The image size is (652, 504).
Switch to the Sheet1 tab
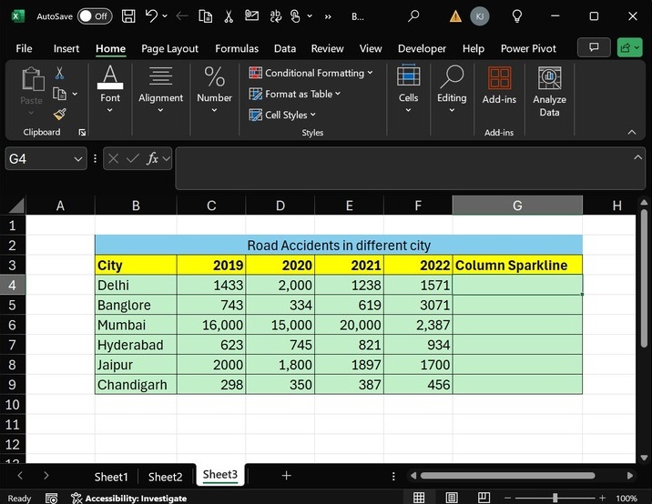111,477
